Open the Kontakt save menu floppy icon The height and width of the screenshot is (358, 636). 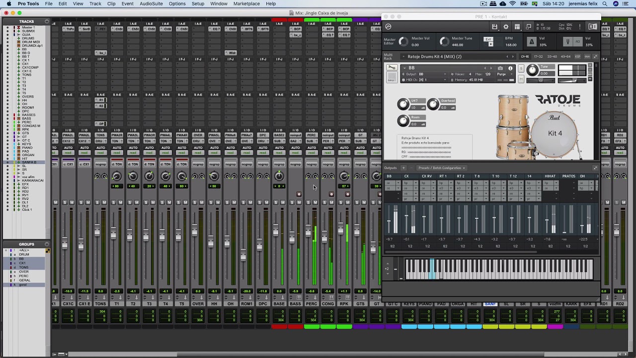pyautogui.click(x=494, y=27)
